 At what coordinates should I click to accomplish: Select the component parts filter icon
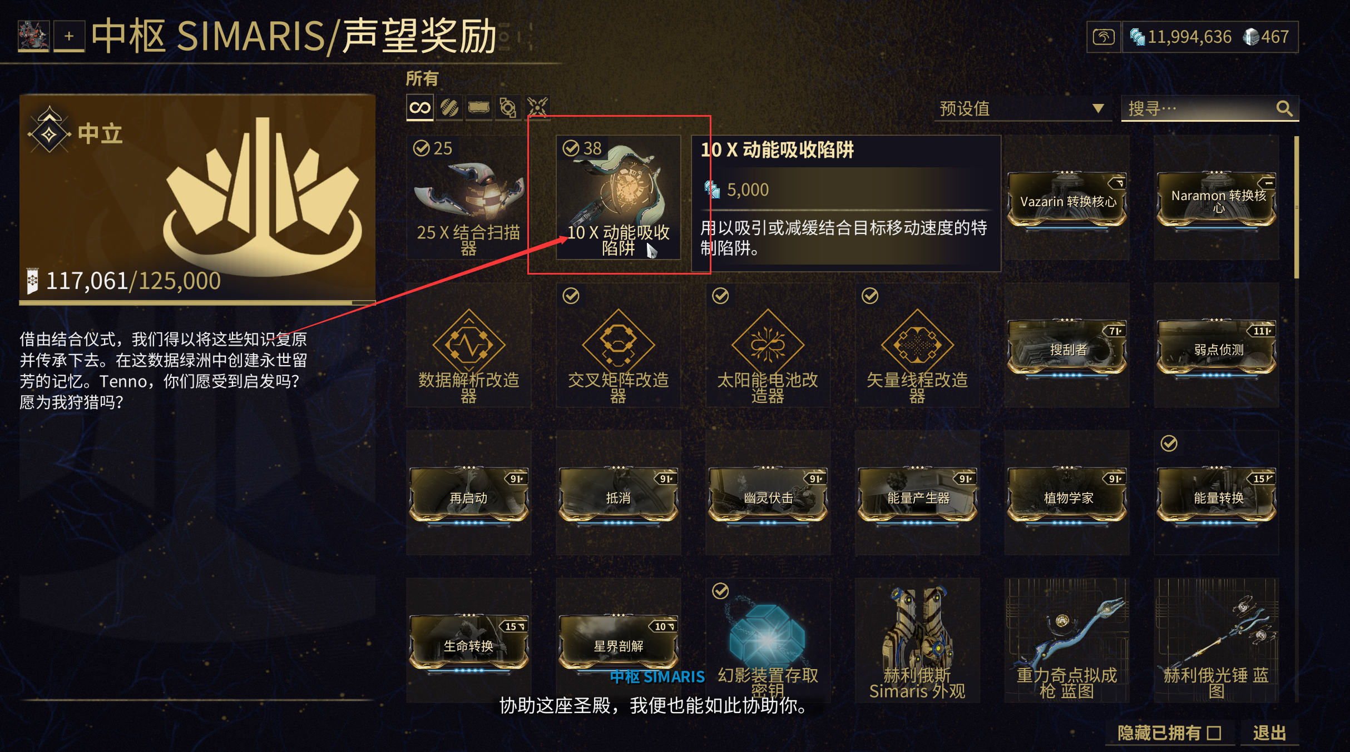pos(508,107)
